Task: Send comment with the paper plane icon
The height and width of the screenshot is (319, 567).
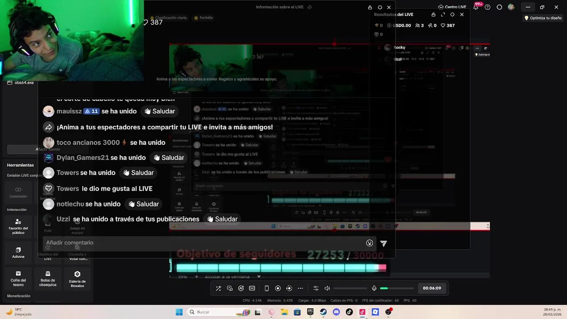Action: 384,243
